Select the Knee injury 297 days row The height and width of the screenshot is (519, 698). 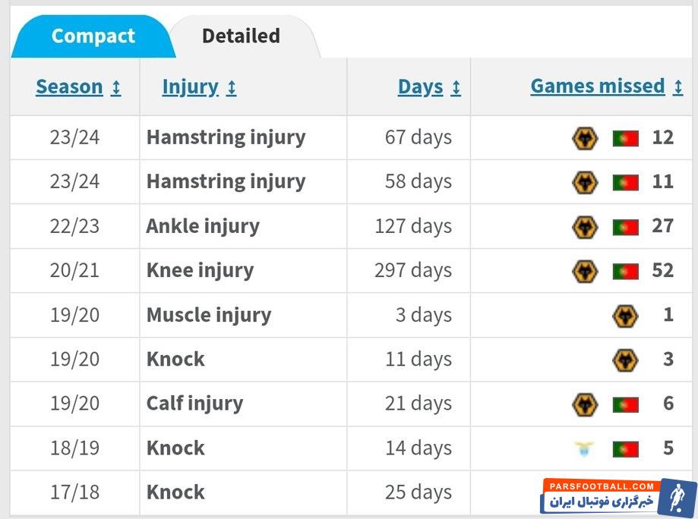[x=200, y=271]
